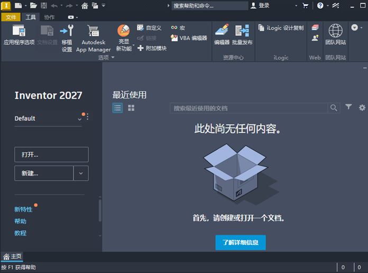Collapse the home panel via top-right minimize dash

click(365, 68)
